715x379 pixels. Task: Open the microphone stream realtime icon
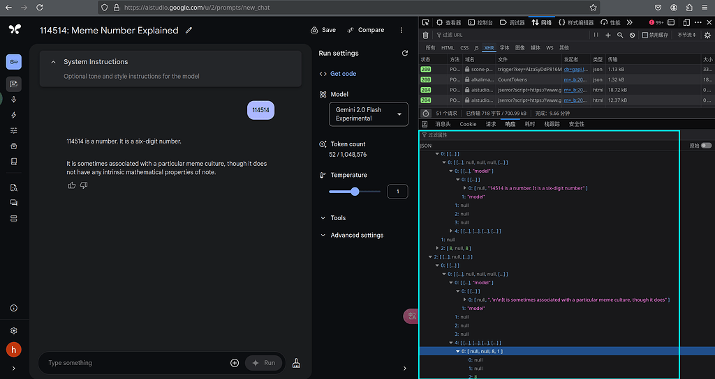click(x=14, y=100)
